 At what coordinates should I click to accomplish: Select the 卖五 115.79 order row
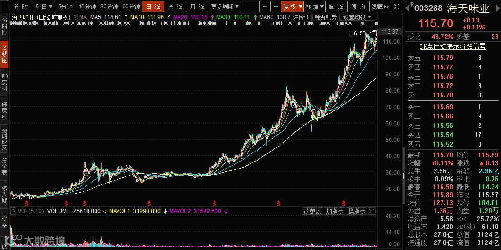tap(452, 58)
